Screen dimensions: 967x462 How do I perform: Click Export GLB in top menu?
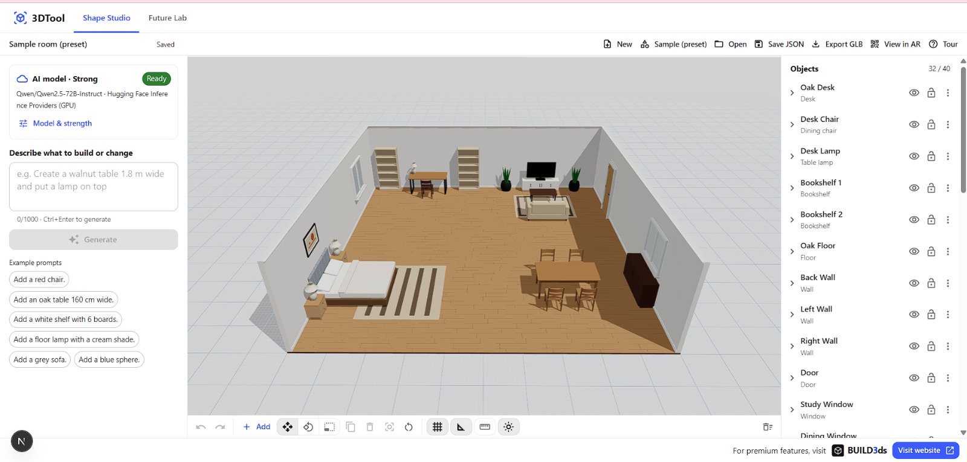pos(837,44)
